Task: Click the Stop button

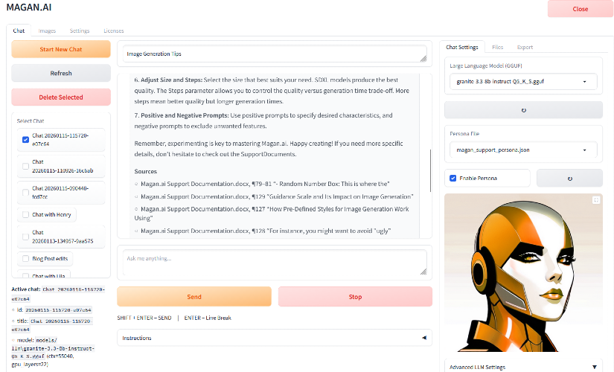Action: 355,297
